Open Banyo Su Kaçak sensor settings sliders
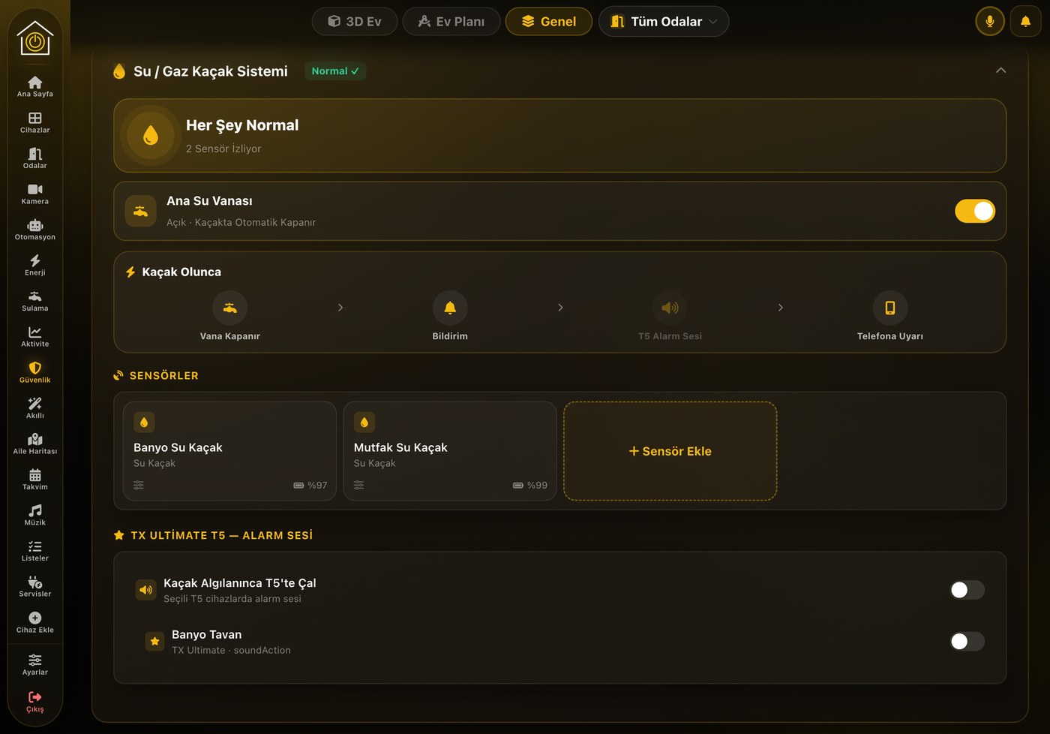The height and width of the screenshot is (734, 1050). tap(139, 486)
